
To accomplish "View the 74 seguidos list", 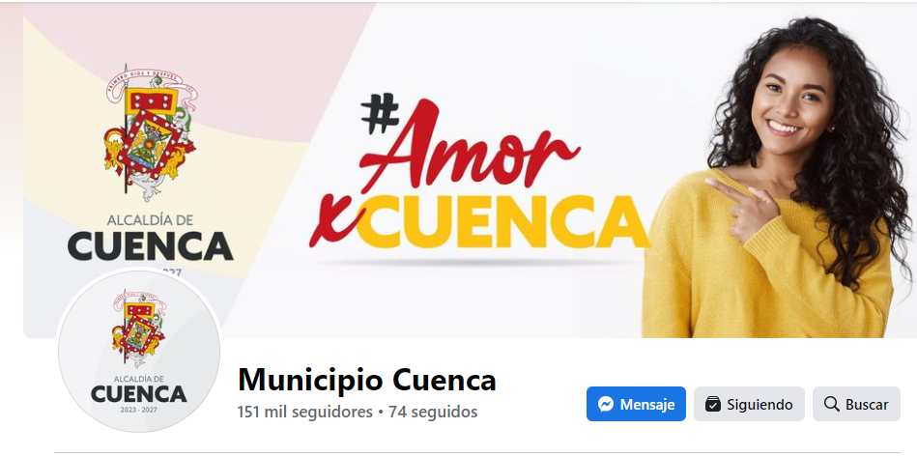I will pos(433,412).
